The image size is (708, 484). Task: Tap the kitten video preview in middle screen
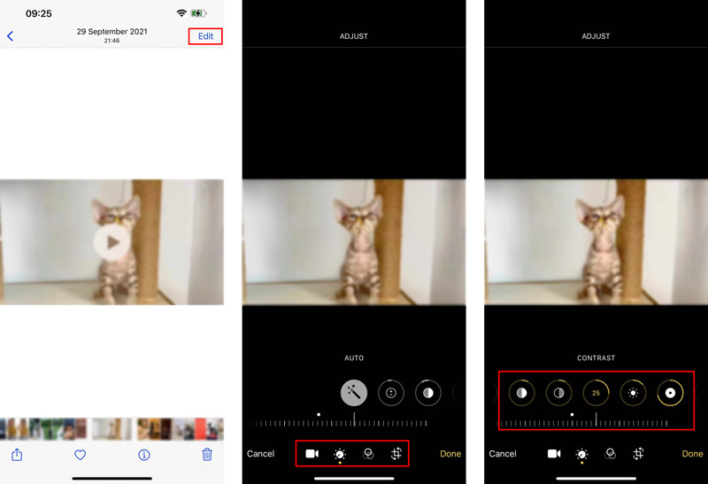[354, 242]
